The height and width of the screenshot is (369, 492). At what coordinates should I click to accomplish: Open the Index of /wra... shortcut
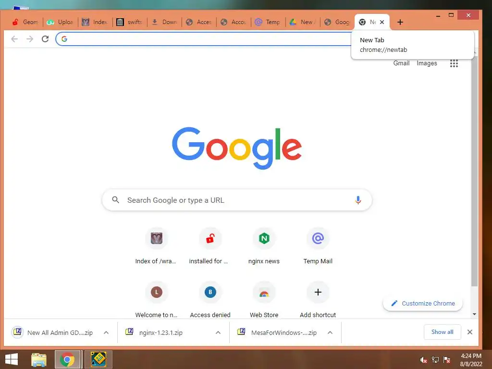coord(156,246)
